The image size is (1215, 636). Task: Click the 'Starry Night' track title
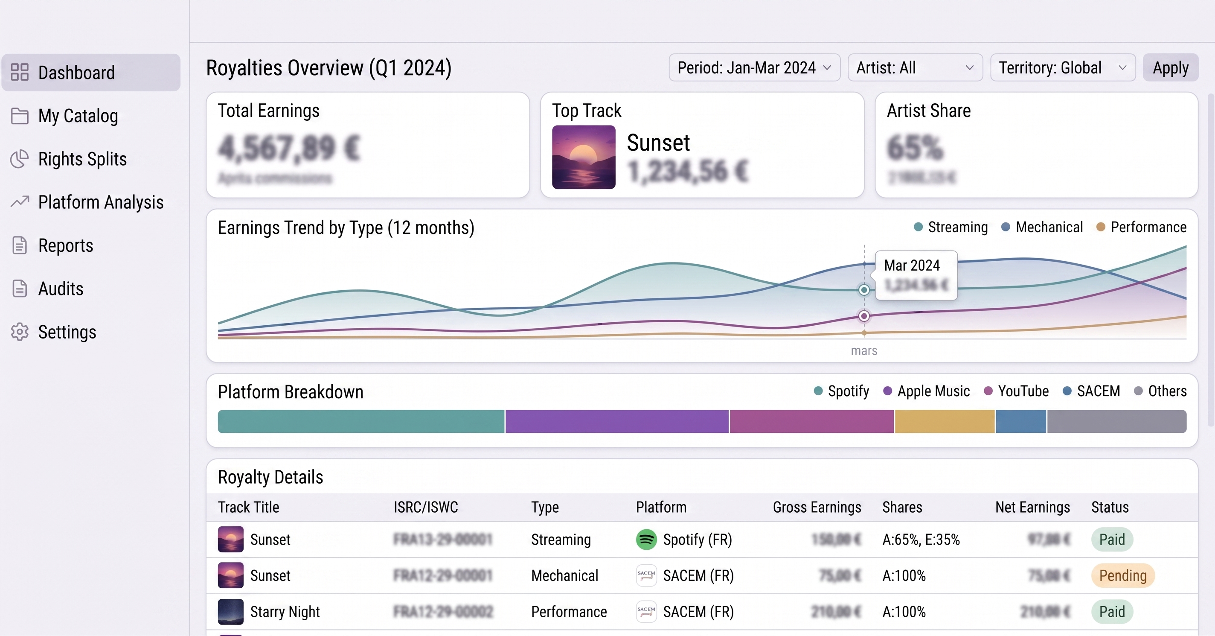coord(285,612)
